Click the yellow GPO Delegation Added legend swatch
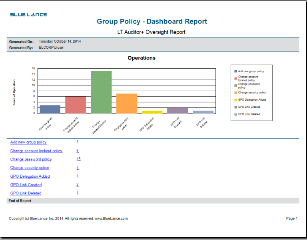 click(x=236, y=100)
